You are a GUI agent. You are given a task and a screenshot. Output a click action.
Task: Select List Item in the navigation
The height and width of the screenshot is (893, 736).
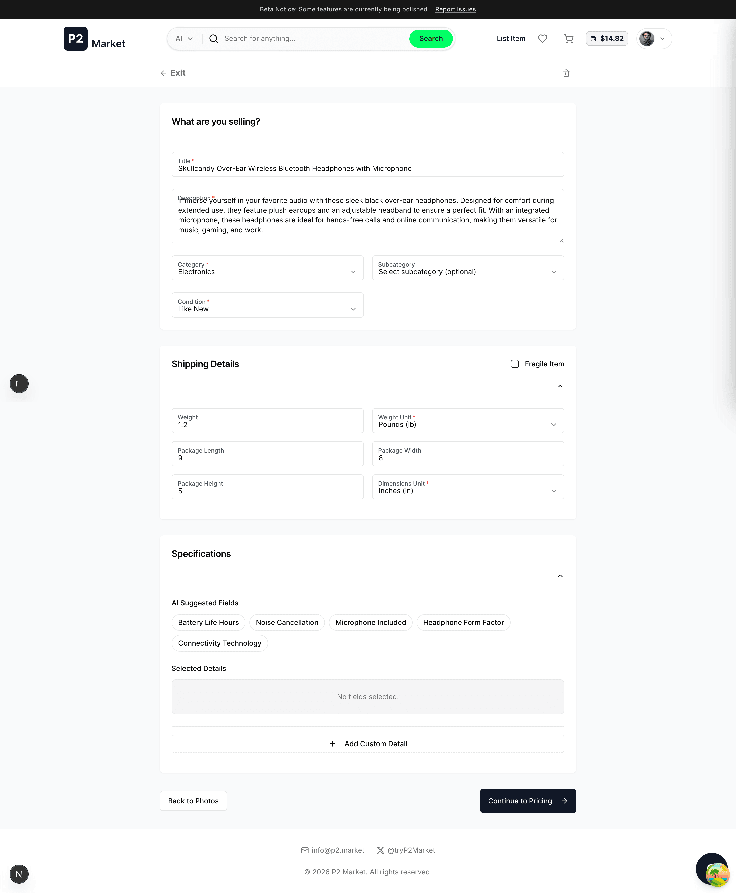pyautogui.click(x=511, y=39)
